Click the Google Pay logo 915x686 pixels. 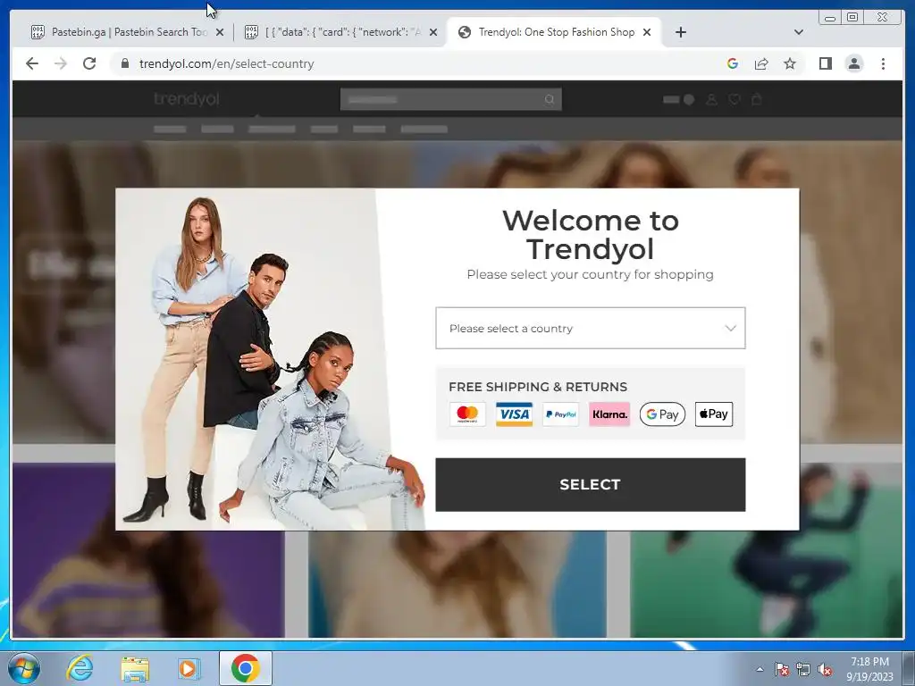pos(662,414)
